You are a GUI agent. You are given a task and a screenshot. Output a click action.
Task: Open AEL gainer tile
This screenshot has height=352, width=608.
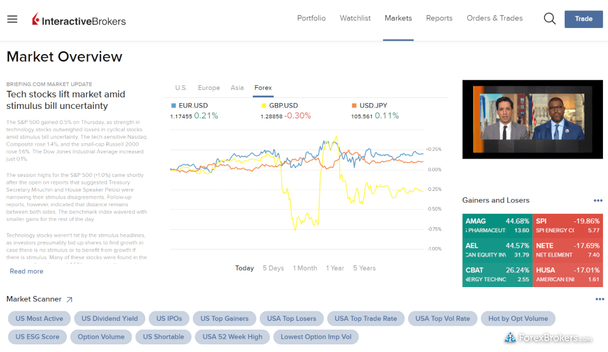click(497, 250)
